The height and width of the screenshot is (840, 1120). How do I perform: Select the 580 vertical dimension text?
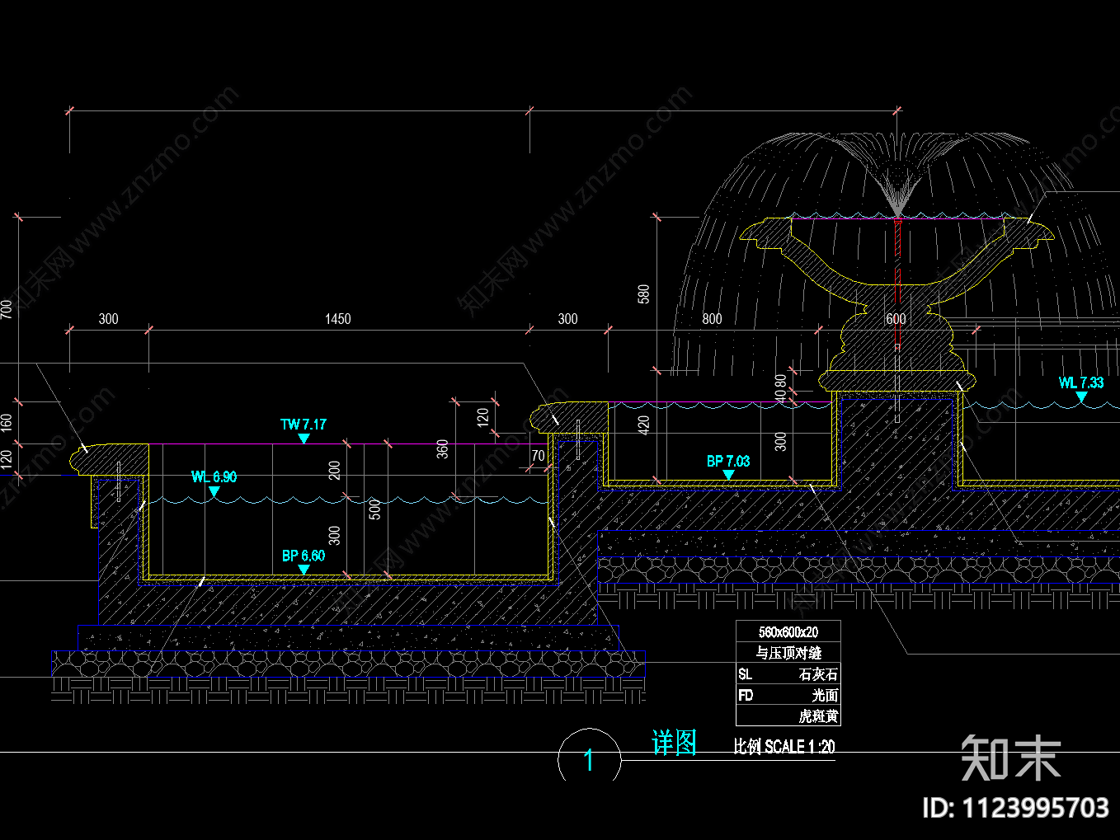pos(644,294)
